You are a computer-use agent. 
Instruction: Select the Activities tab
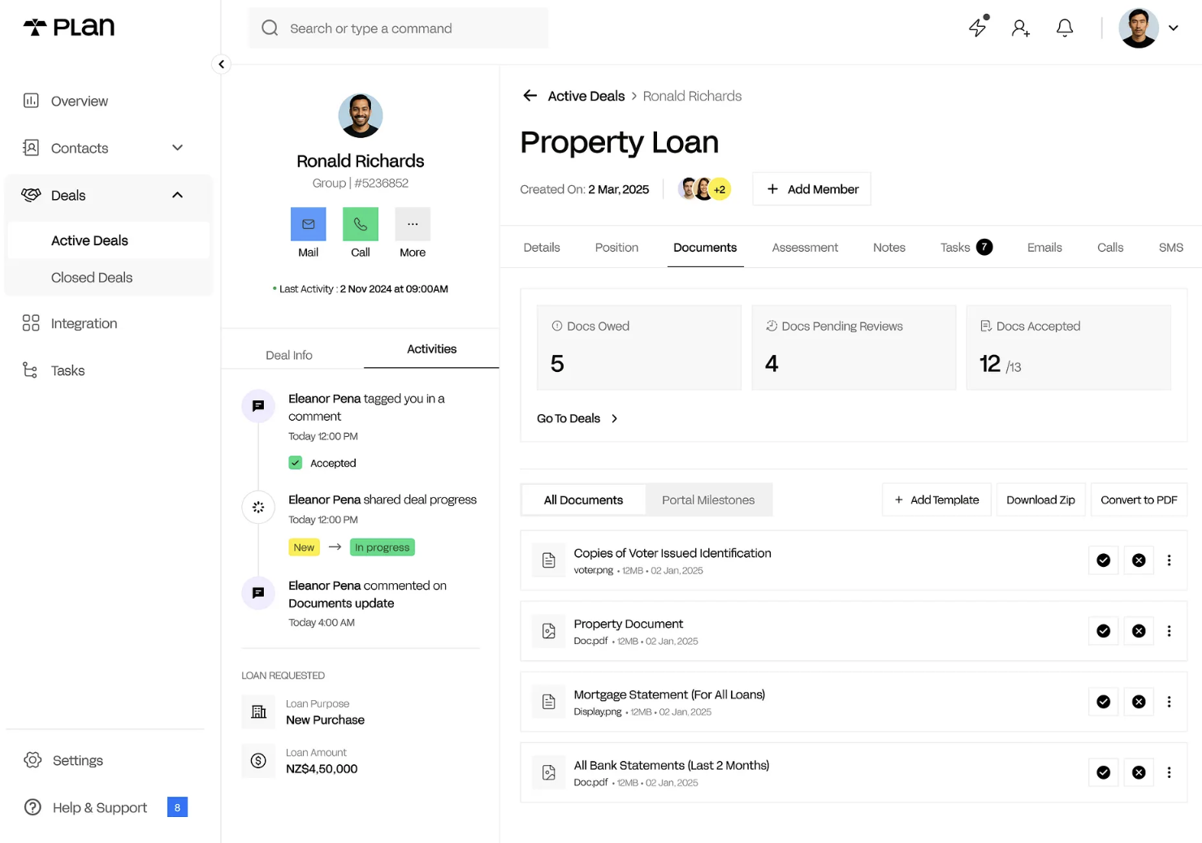[x=431, y=348]
